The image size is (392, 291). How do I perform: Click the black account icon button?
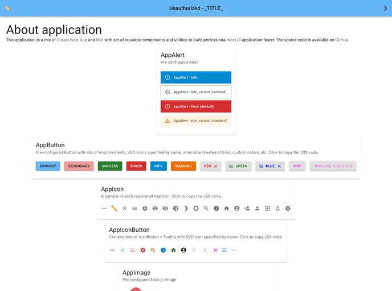[183, 250]
